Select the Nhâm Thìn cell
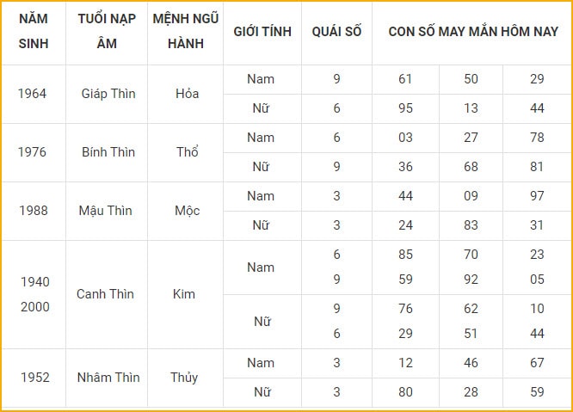The width and height of the screenshot is (573, 412). tap(108, 378)
